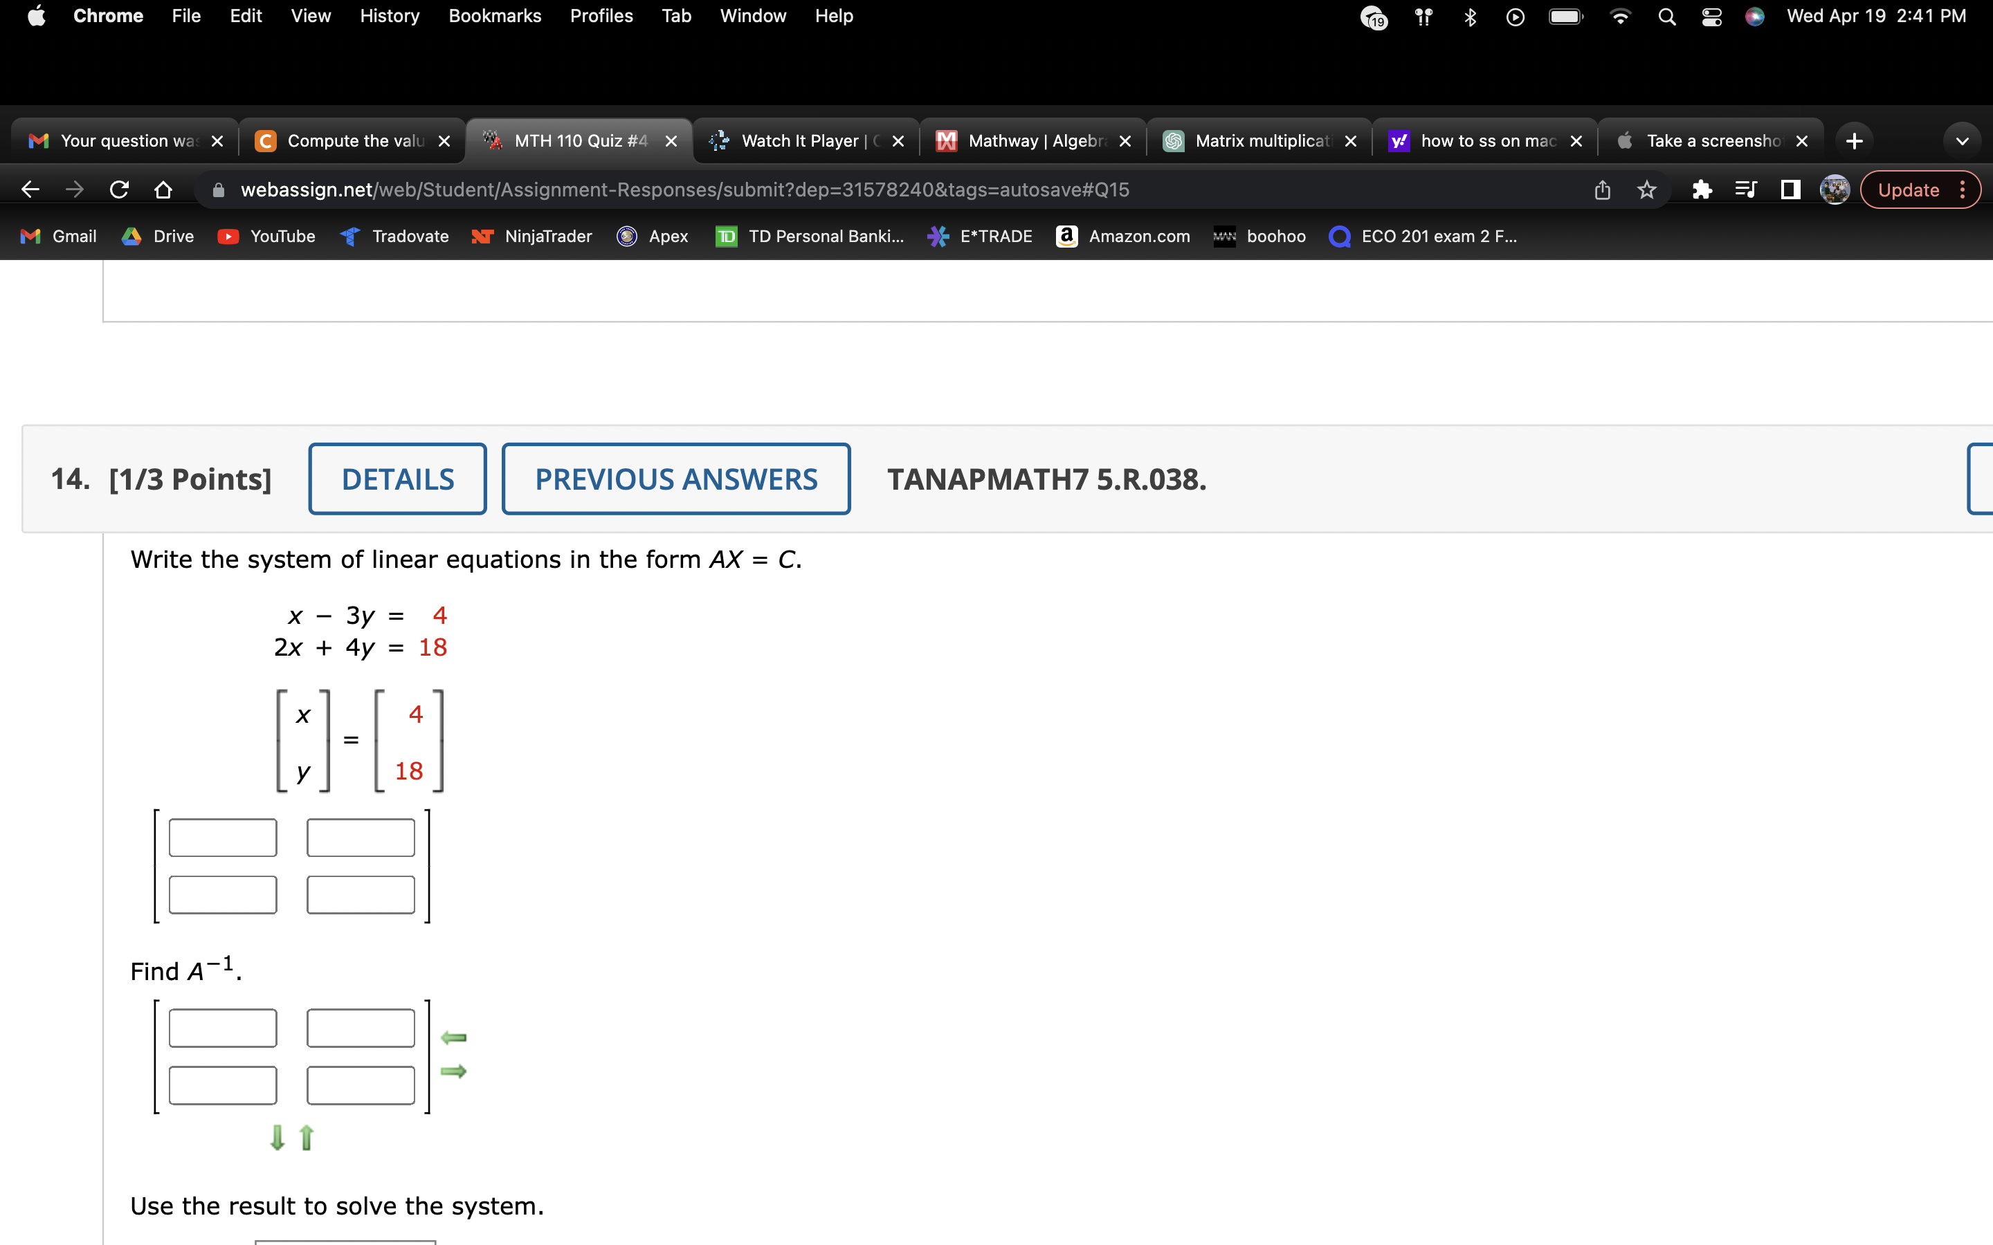Click the browser back navigation arrow

click(30, 190)
